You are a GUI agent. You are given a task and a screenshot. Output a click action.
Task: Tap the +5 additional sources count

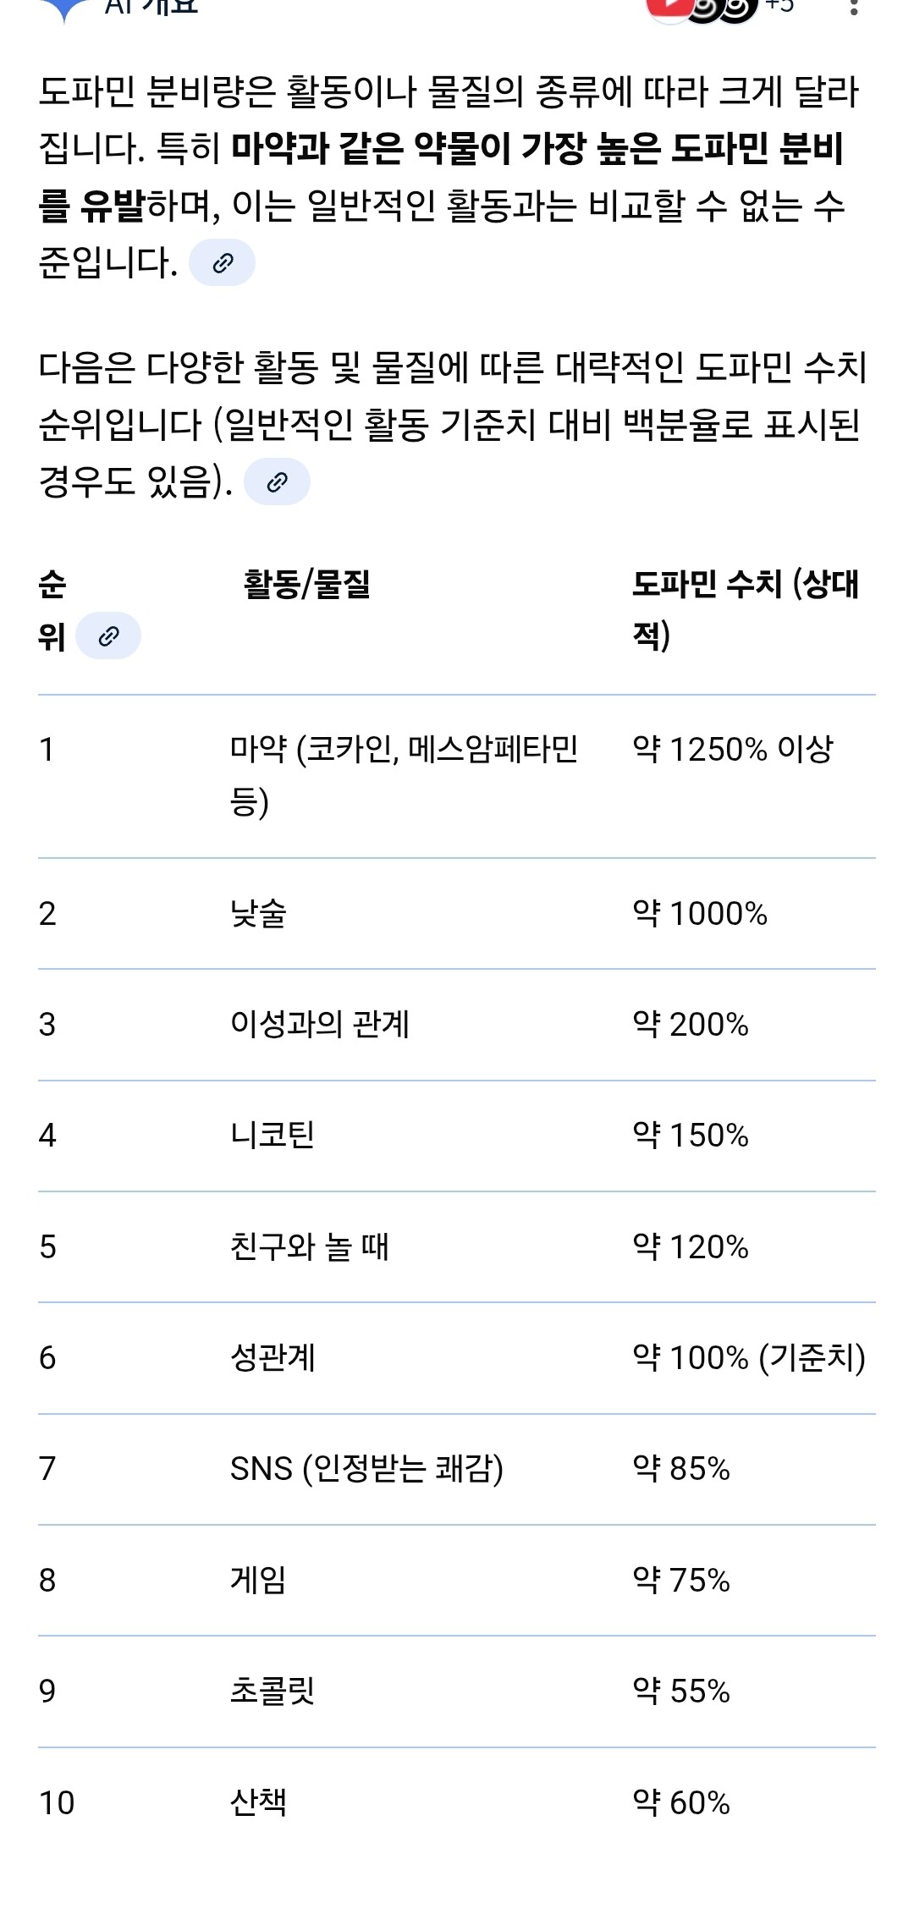click(x=779, y=7)
